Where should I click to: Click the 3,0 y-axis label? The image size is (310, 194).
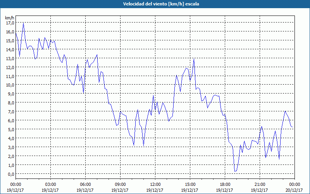tap(11, 147)
